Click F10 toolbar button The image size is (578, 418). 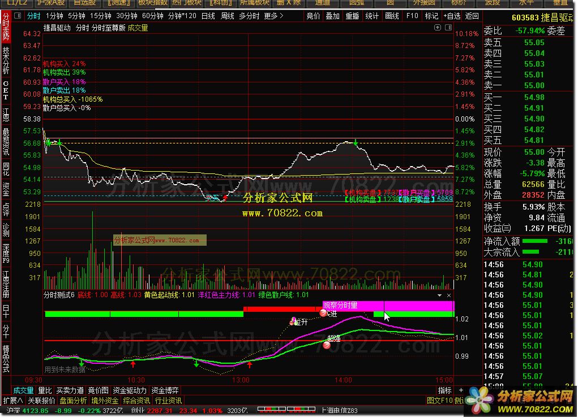412,16
